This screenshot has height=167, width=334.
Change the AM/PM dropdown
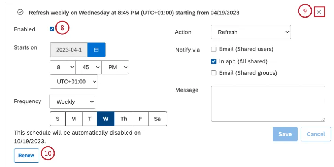coord(115,67)
